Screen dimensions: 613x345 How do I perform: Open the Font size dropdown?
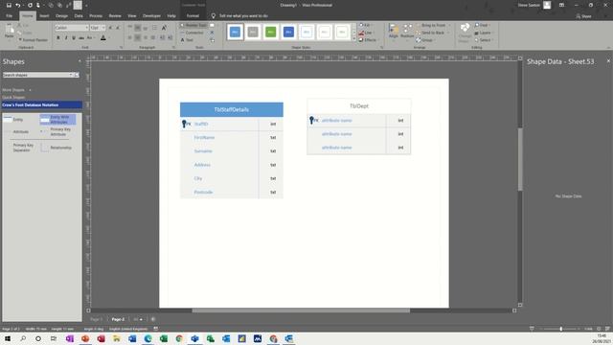point(103,28)
